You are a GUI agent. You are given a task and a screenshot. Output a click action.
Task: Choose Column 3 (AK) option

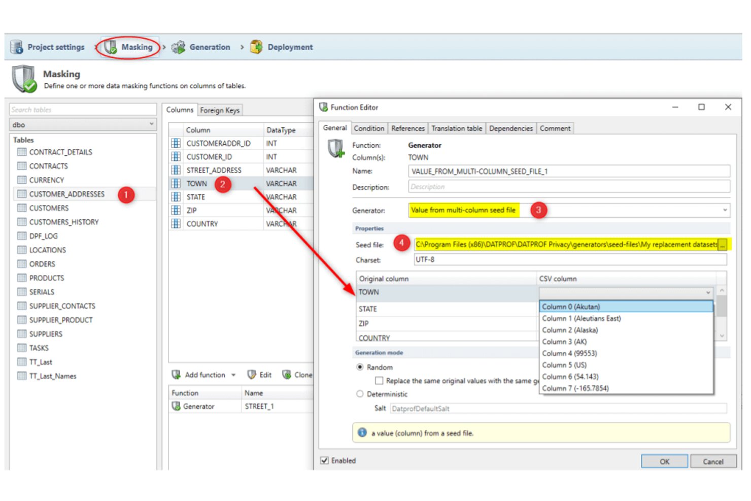click(626, 342)
